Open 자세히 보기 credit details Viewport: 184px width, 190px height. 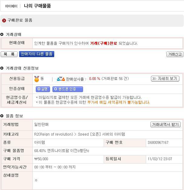pyautogui.click(x=165, y=79)
